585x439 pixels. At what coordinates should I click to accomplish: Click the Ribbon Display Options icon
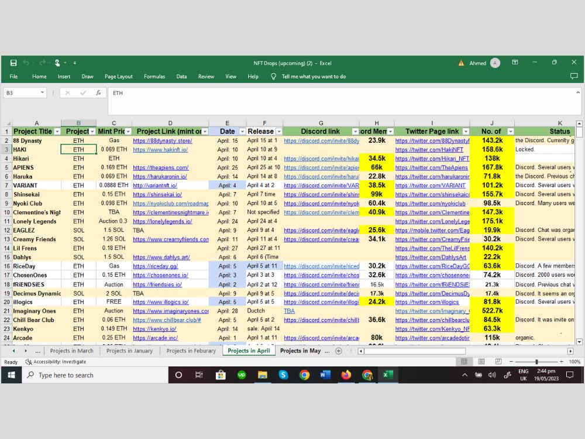tap(515, 63)
